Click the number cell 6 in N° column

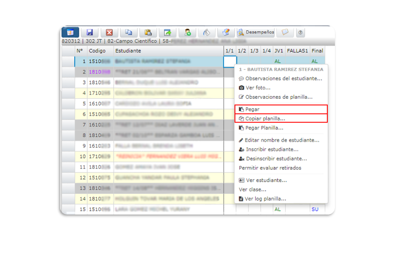81,114
